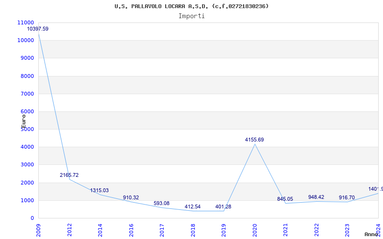Image resolution: width=383 pixels, height=239 pixels.
Task: Select the 845.05 data label
Action: [285, 199]
